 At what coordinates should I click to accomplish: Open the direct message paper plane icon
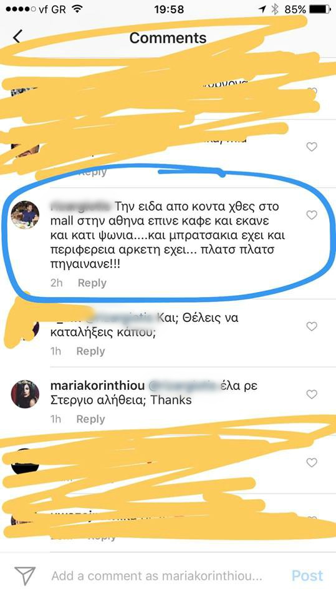click(x=25, y=576)
